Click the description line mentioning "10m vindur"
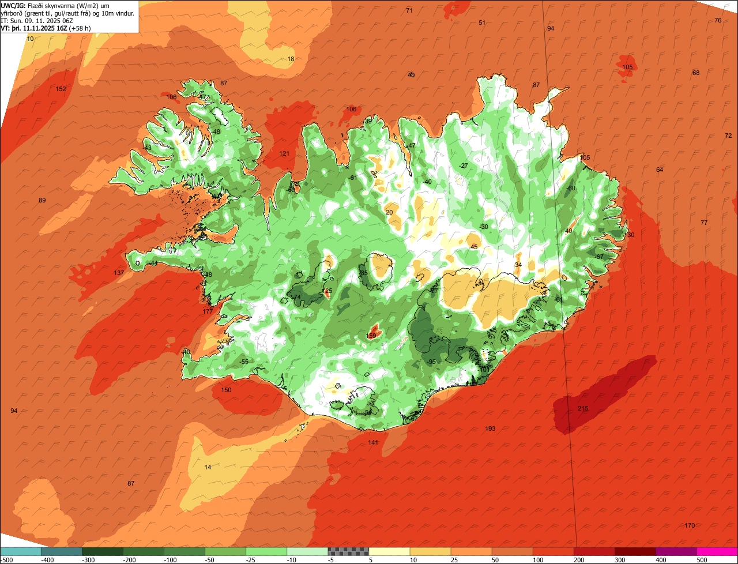 point(68,13)
